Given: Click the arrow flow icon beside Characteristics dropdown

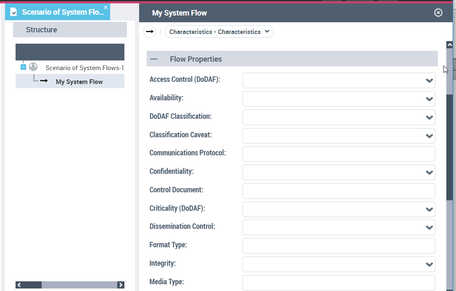Looking at the screenshot, I should 150,32.
